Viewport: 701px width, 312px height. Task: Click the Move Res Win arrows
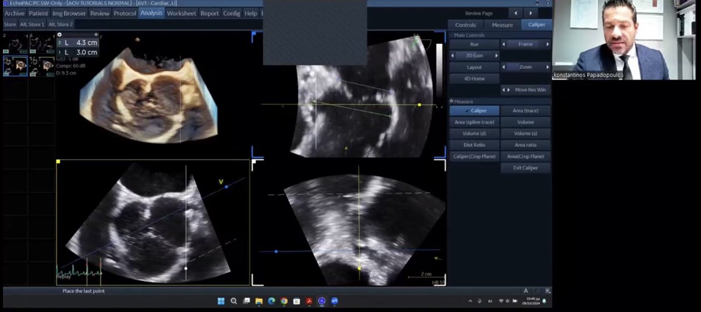506,90
